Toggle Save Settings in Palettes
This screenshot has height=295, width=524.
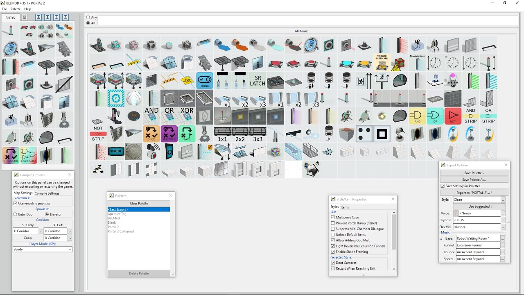(443, 186)
